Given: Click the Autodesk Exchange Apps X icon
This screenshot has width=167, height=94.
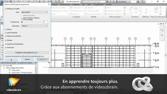Looking at the screenshot, I should click(138, 2).
